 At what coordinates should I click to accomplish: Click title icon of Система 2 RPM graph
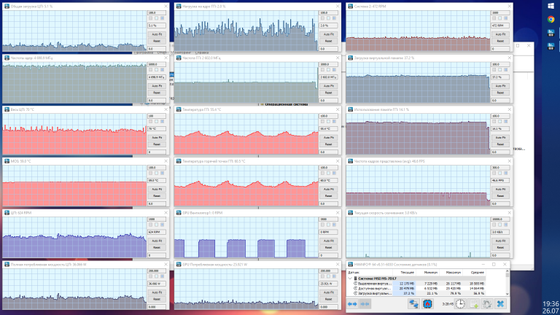(350, 7)
